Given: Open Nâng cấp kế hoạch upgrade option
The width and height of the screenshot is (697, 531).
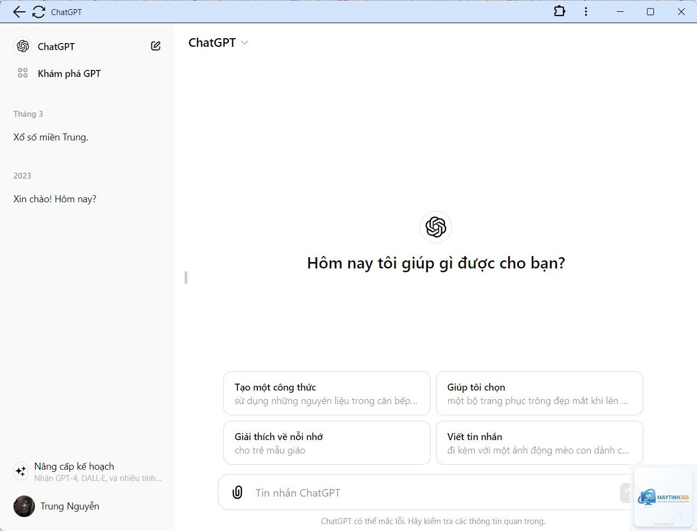Looking at the screenshot, I should [87, 471].
